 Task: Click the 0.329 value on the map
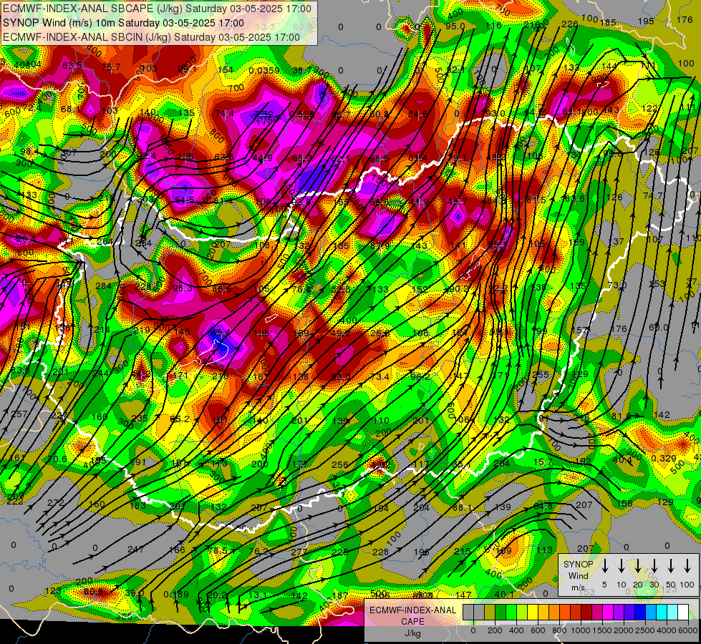click(664, 458)
